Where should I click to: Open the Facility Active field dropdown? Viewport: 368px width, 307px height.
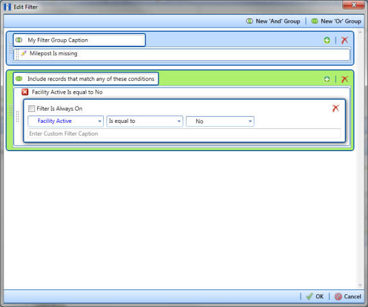(x=66, y=121)
